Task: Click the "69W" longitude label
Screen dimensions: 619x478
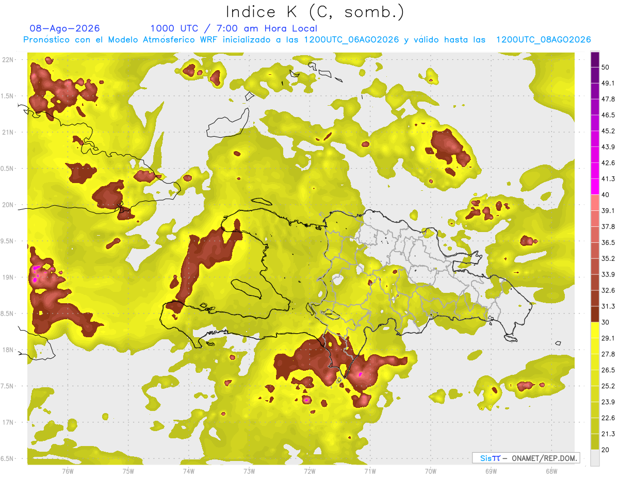Action: pos(491,471)
